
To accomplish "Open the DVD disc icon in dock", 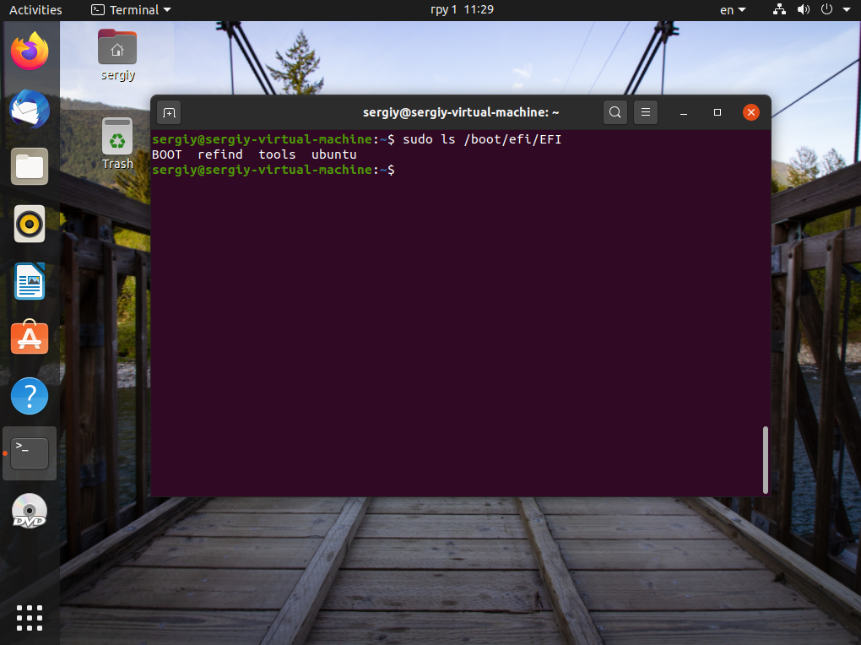I will [x=30, y=512].
